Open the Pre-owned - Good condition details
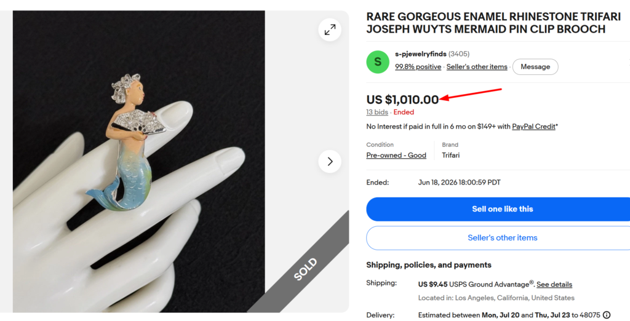This screenshot has height=321, width=630. click(x=396, y=155)
